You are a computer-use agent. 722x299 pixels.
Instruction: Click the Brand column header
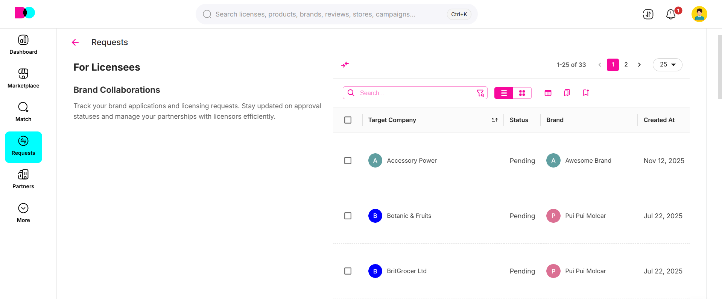tap(555, 120)
